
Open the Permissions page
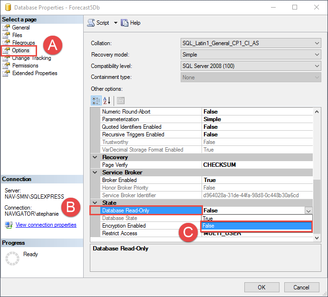pyautogui.click(x=25, y=66)
